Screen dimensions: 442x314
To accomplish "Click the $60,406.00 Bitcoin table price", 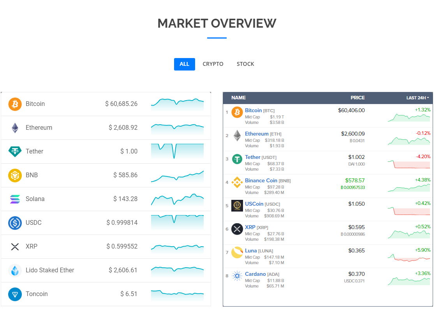I will point(351,110).
